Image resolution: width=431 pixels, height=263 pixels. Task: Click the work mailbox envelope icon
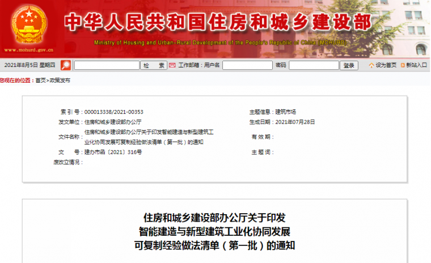[174, 65]
